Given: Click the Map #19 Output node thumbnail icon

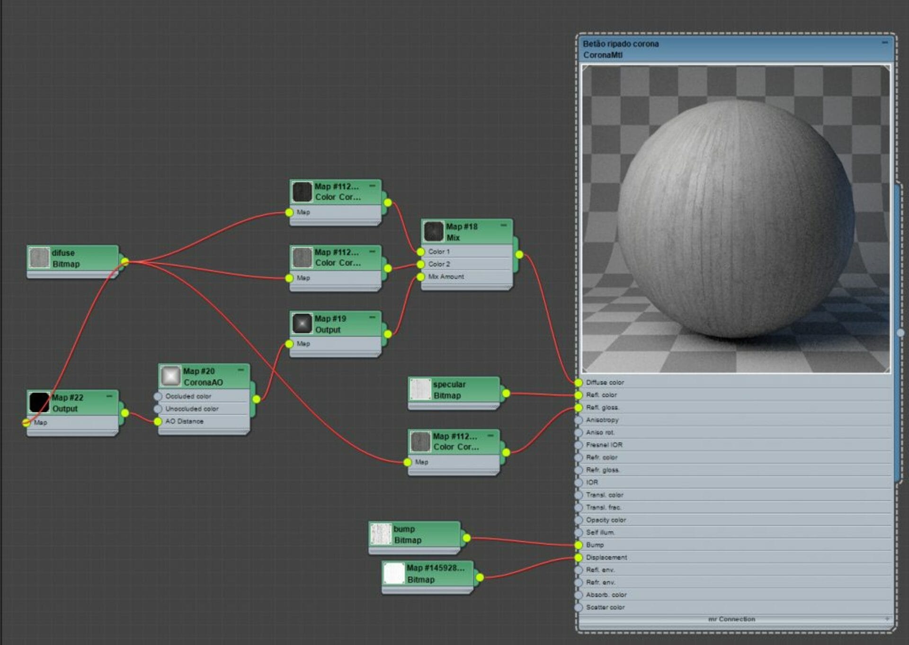Looking at the screenshot, I should (302, 324).
